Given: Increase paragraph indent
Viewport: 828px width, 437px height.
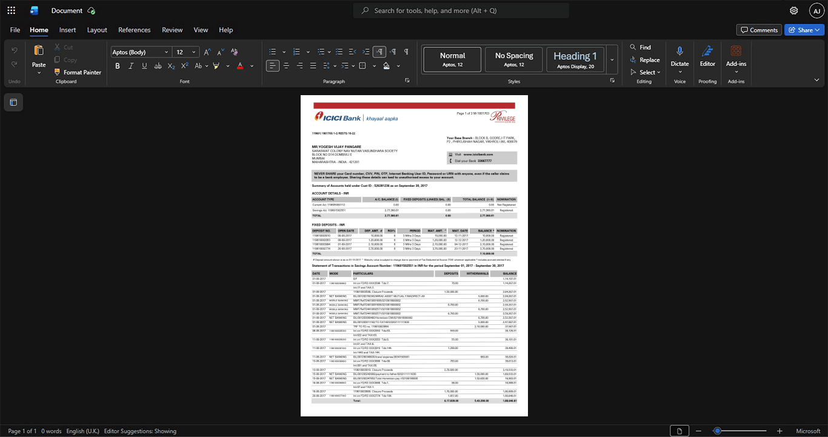Looking at the screenshot, I should coord(366,52).
